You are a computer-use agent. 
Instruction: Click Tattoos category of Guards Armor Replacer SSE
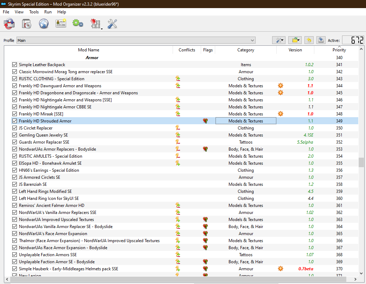245,142
